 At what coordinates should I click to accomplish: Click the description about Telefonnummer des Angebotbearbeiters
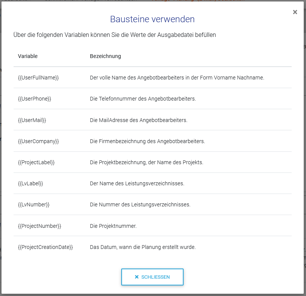pyautogui.click(x=143, y=99)
